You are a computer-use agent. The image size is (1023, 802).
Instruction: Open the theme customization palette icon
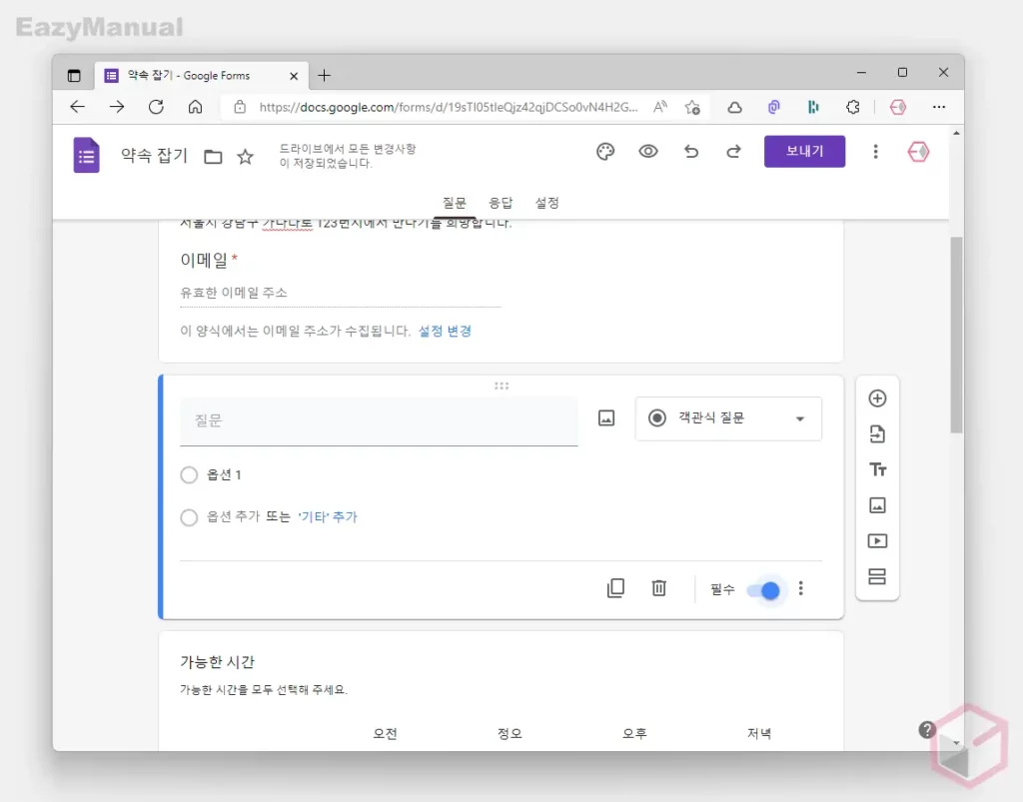point(604,151)
